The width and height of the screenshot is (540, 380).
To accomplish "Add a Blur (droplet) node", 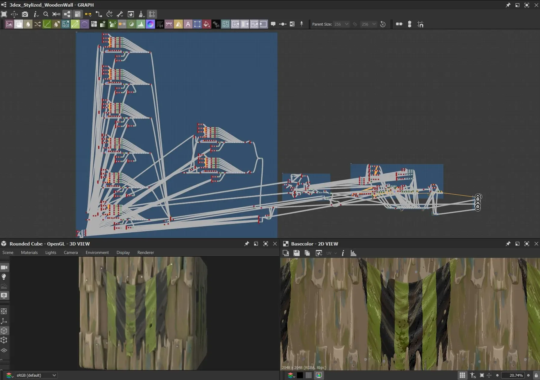I will (x=28, y=24).
